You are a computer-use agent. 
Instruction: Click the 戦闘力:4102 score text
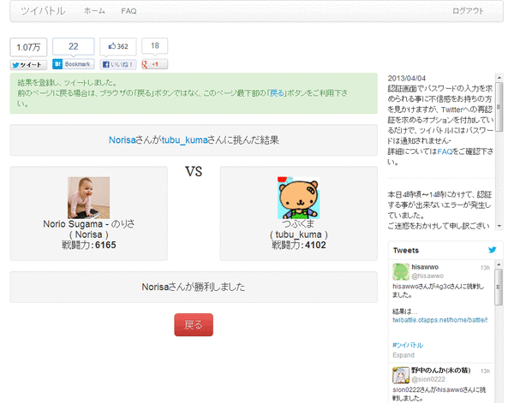pos(299,245)
